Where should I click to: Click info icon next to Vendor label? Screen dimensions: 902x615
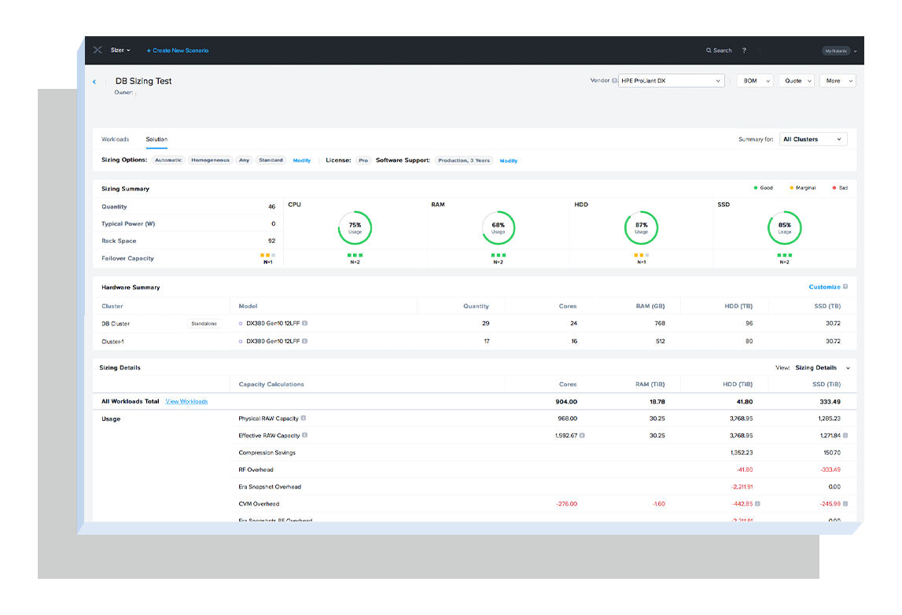click(x=614, y=81)
